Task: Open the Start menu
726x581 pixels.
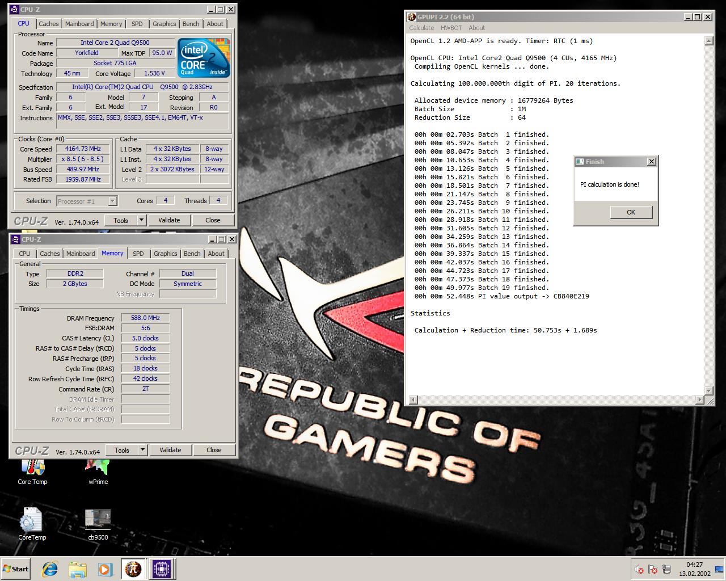Action: pyautogui.click(x=16, y=569)
